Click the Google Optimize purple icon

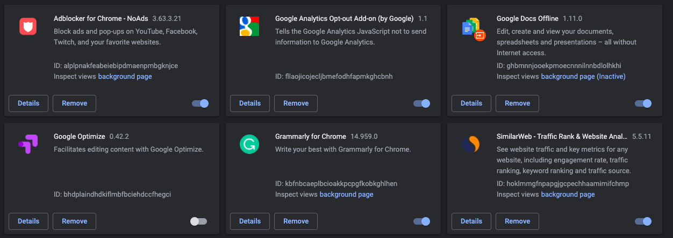(28, 144)
